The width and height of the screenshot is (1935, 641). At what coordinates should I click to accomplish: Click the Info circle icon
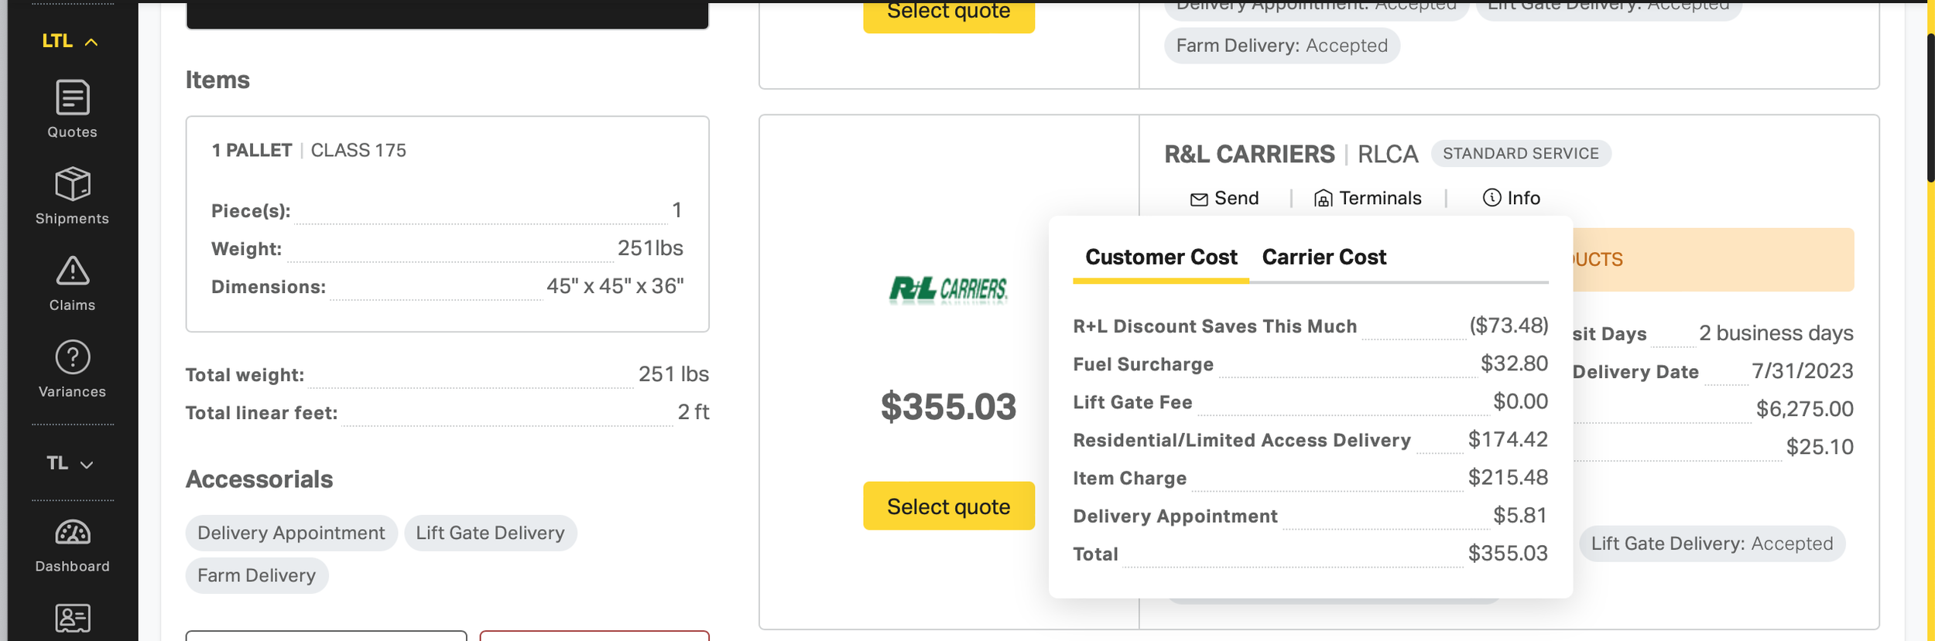click(1491, 198)
